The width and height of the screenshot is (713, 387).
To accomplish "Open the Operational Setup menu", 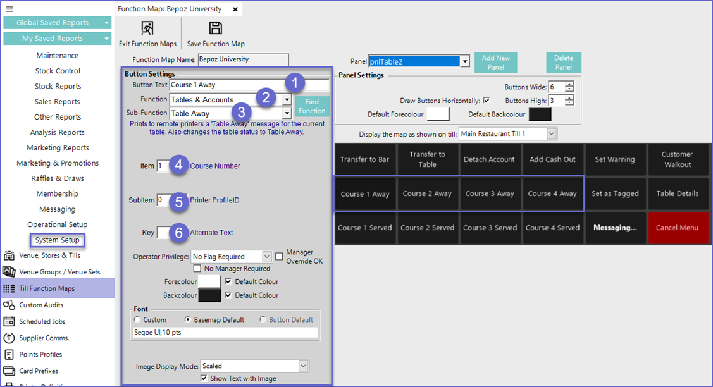I will [x=58, y=224].
